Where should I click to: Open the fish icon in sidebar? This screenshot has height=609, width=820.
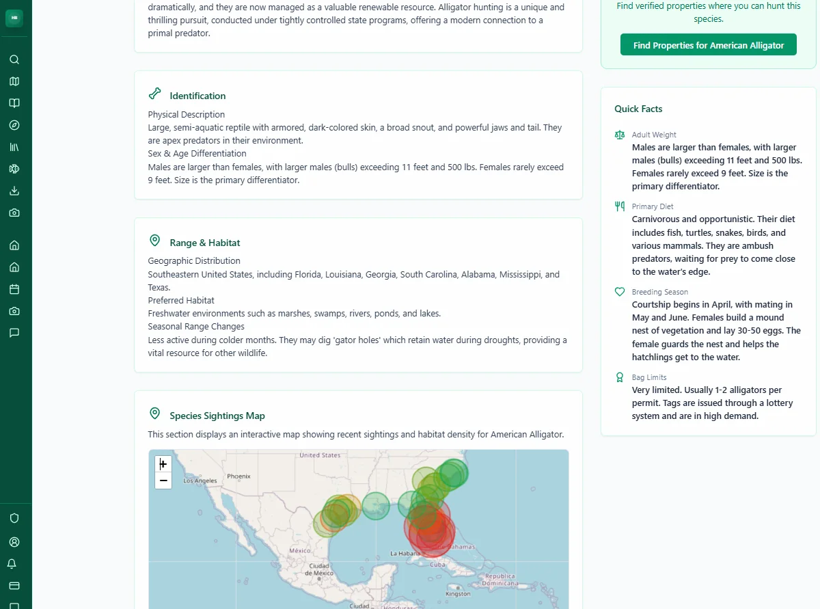pos(14,169)
